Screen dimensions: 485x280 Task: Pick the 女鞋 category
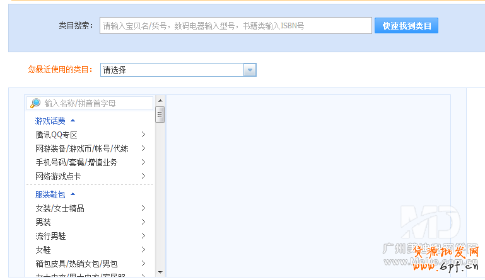pos(44,250)
